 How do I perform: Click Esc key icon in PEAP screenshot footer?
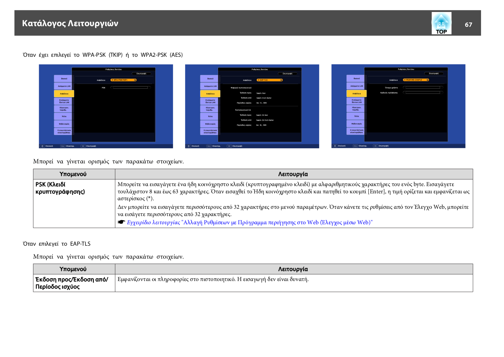pos(375,146)
